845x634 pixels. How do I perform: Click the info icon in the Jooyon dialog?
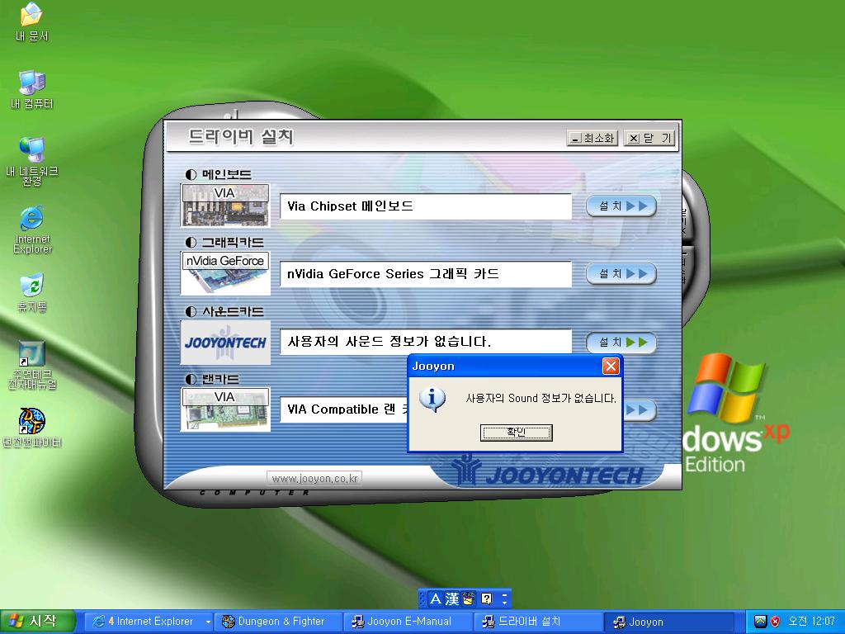click(432, 400)
